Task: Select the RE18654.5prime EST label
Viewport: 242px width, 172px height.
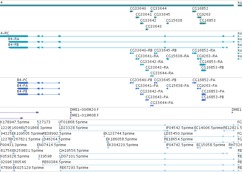Action: tap(178, 139)
